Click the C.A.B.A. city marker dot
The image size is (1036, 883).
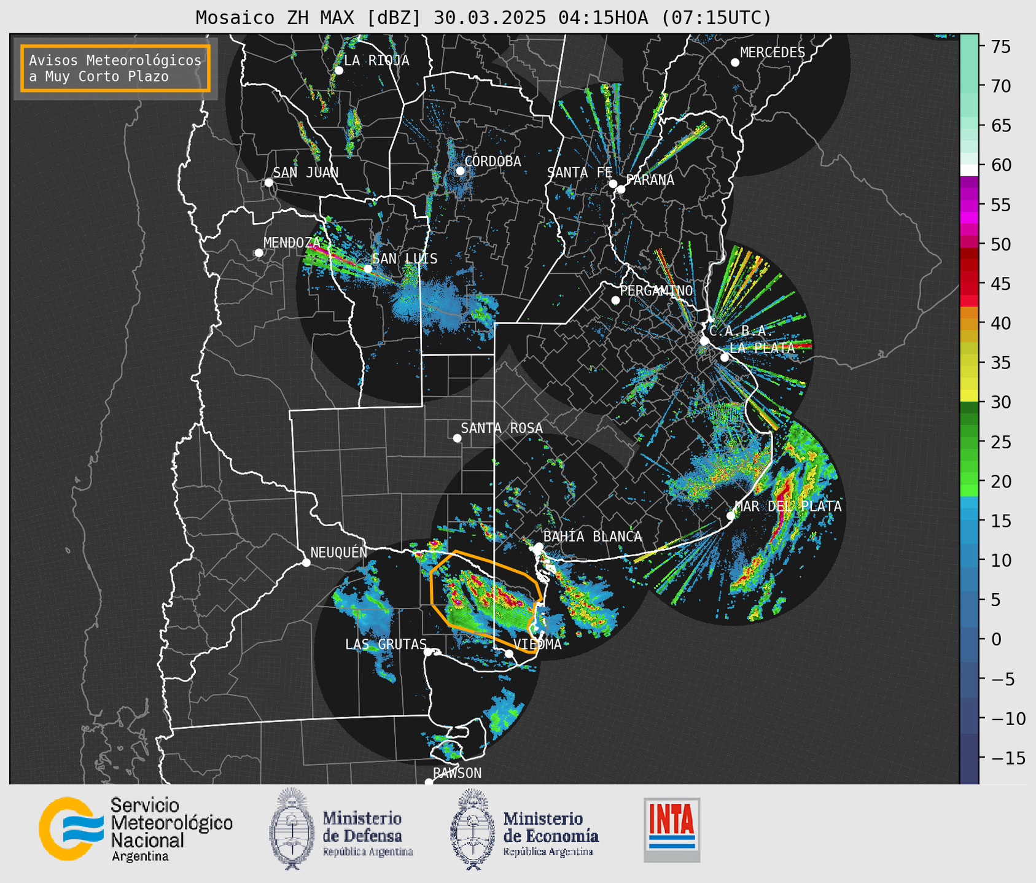[704, 341]
